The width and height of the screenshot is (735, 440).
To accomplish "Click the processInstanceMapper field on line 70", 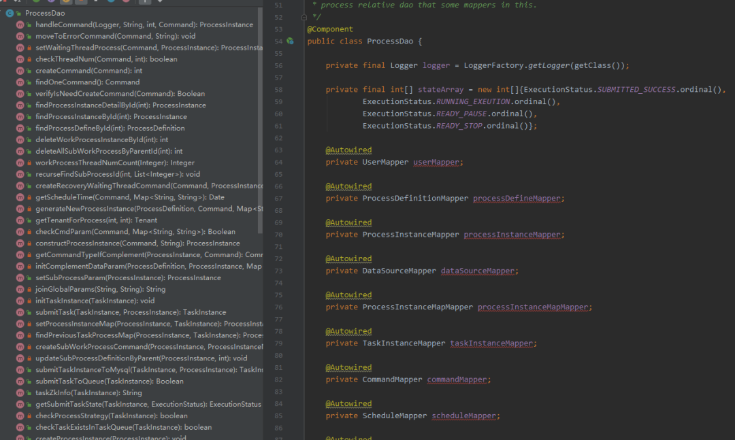I will point(512,235).
